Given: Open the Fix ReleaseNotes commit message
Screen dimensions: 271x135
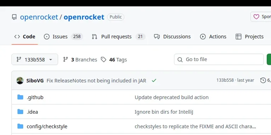Looking at the screenshot, I should point(96,80).
